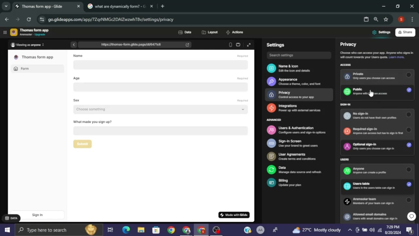This screenshot has height=236, width=419.
Task: Open the DATA button at bottom left
Action: pos(11,218)
